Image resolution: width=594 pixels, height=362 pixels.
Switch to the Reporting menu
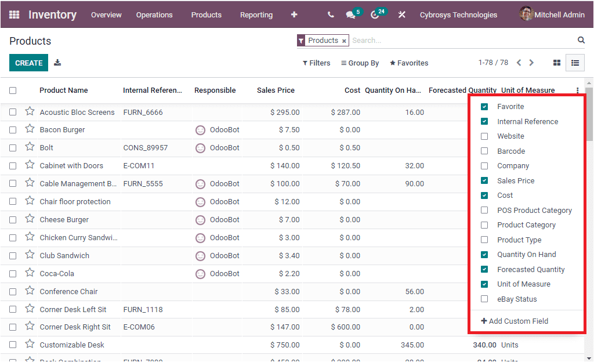point(256,15)
